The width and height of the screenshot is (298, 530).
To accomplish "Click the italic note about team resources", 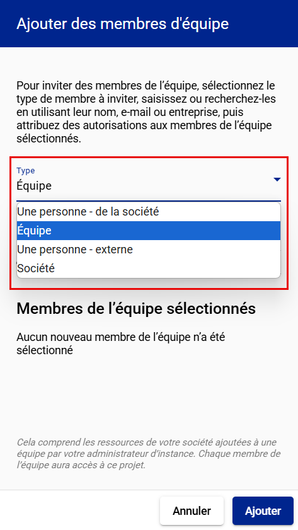I will 149,454.
